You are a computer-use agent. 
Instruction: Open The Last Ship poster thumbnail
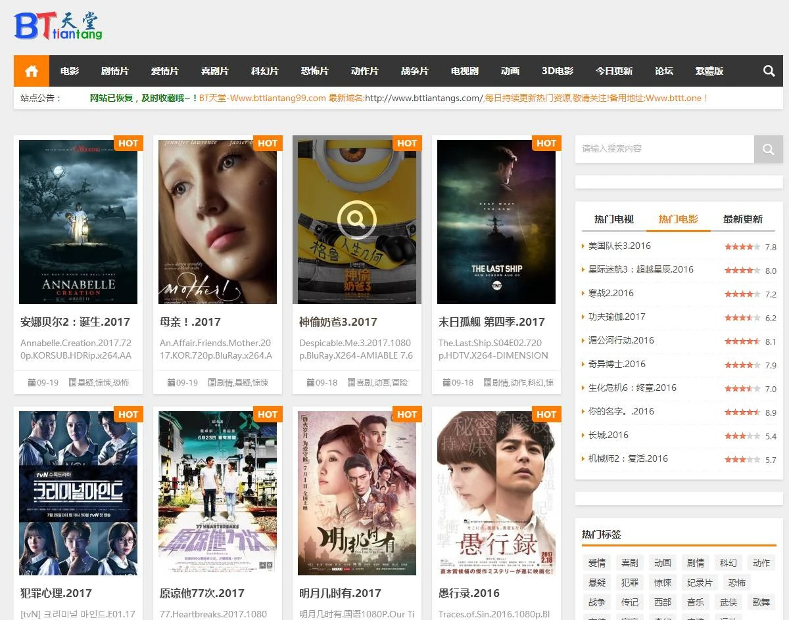(x=496, y=222)
